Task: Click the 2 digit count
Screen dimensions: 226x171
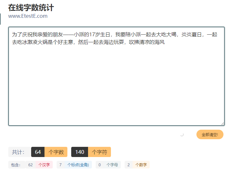Action: point(128,165)
